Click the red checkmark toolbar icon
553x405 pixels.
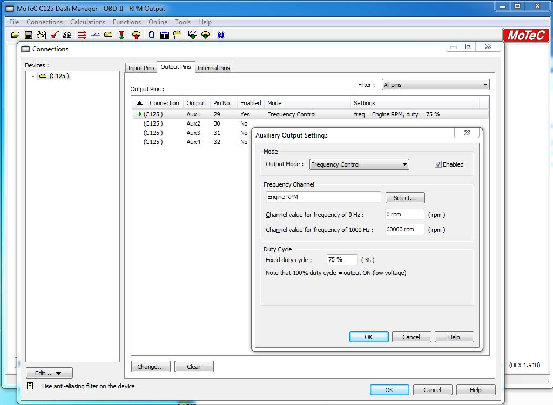click(55, 35)
